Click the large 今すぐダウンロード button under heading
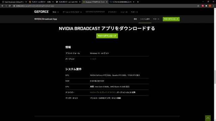 coord(107,36)
